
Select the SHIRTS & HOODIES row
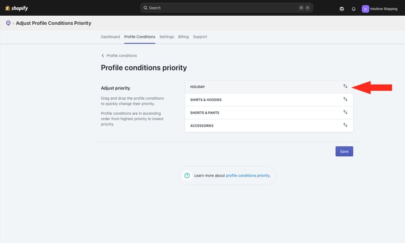pyautogui.click(x=269, y=100)
